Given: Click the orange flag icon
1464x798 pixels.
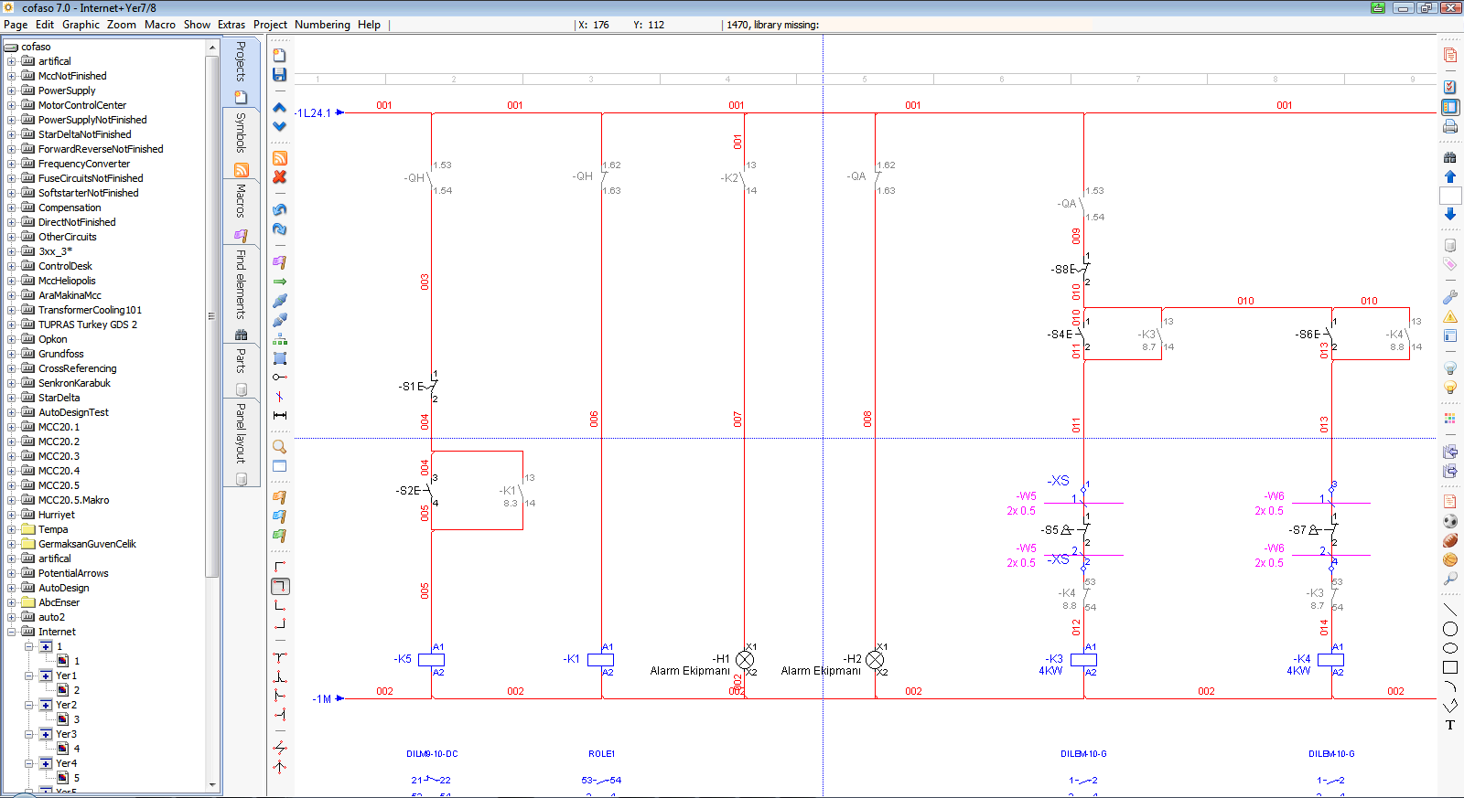Looking at the screenshot, I should pos(279,497).
